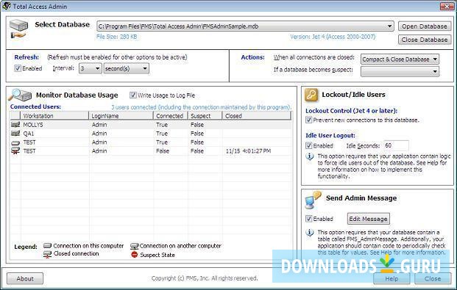The height and width of the screenshot is (290, 457).
Task: Click the Lockout key icon
Action: [x=311, y=95]
